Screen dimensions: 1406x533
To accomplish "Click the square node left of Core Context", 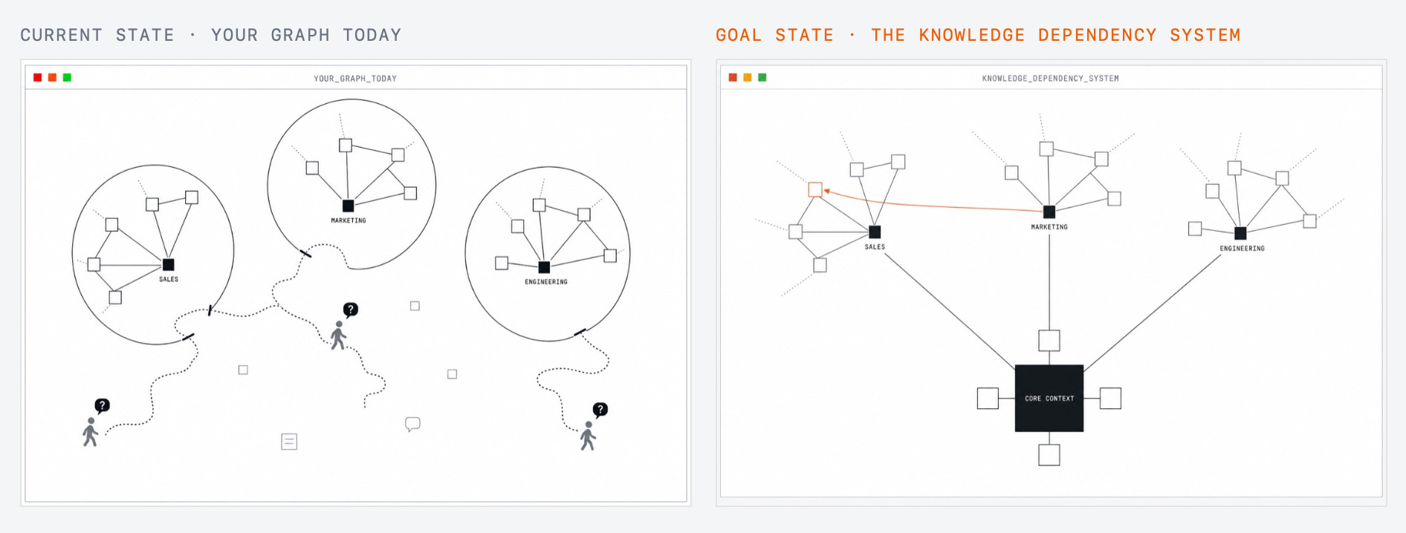I will [x=988, y=399].
